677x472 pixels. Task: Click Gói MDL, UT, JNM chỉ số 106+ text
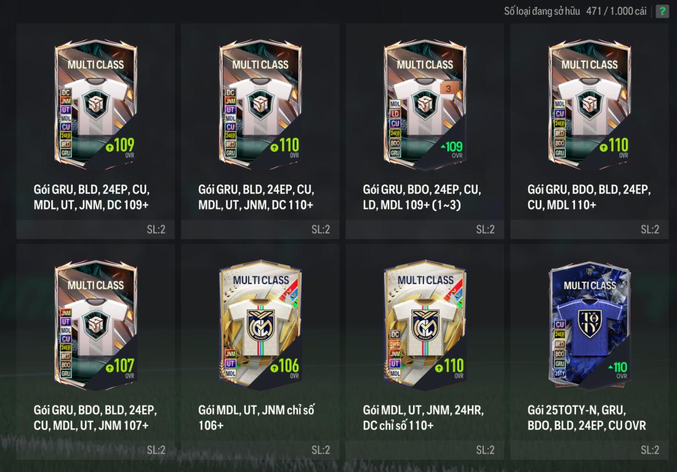pos(257,418)
